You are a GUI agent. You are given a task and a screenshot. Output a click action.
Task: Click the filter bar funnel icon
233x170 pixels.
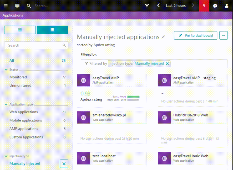[x=86, y=63]
